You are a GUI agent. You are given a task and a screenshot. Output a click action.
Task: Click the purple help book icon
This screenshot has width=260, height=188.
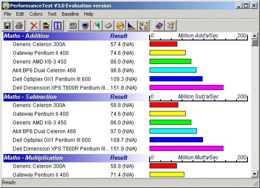click(159, 26)
